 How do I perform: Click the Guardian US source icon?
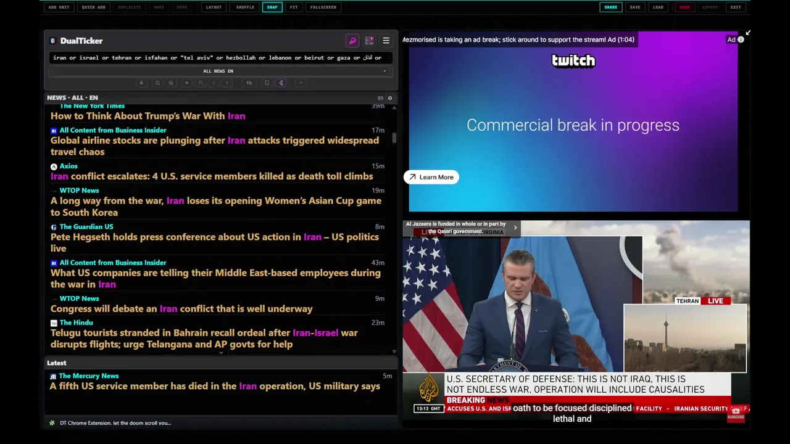click(x=54, y=227)
